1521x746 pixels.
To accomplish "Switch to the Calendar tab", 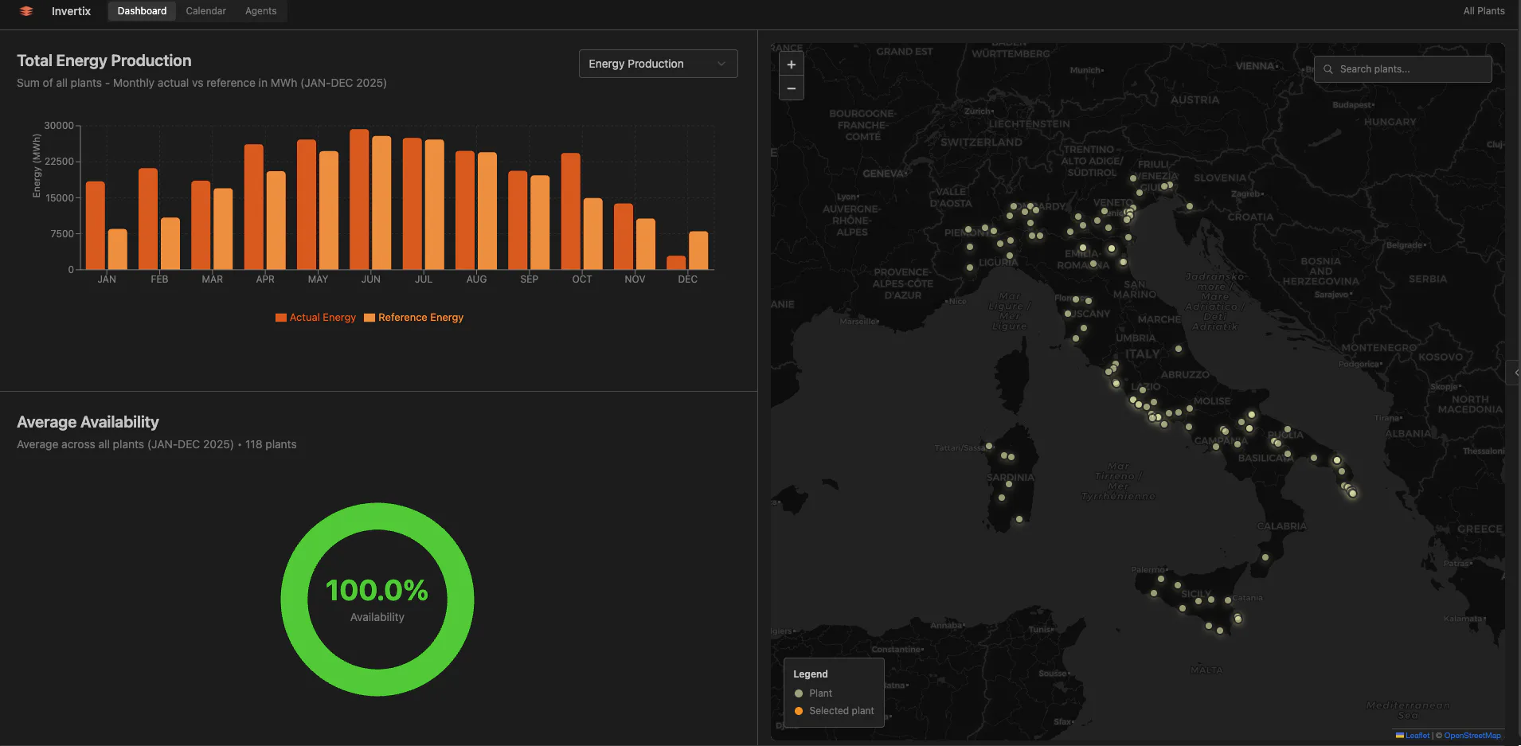I will click(x=205, y=11).
